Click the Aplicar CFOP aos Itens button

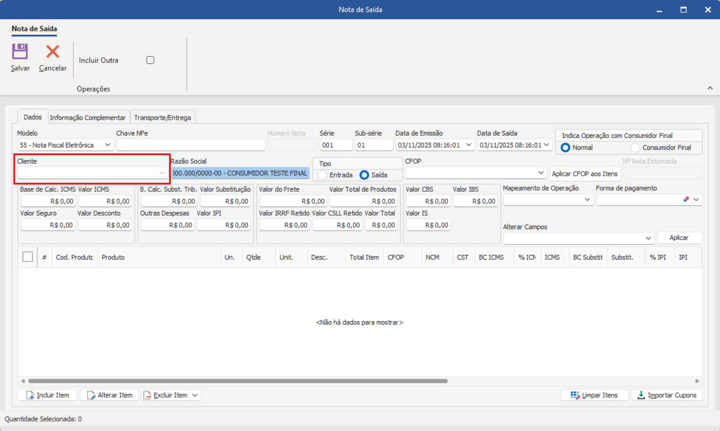(584, 174)
